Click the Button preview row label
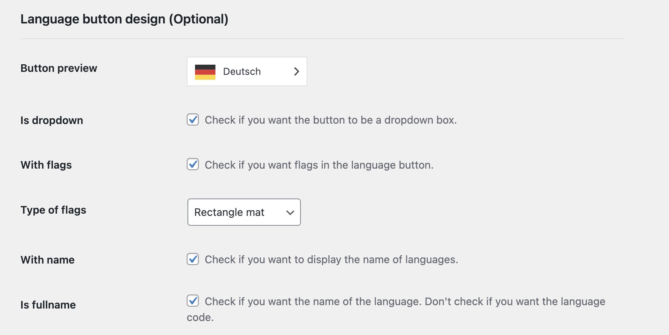Viewport: 669px width, 335px height. (59, 68)
